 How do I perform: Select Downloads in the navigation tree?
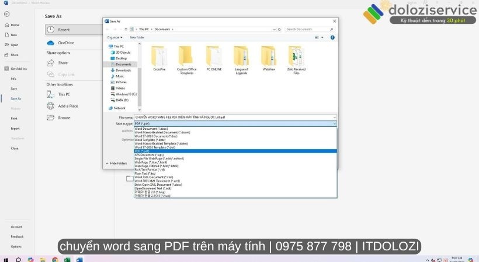coord(121,70)
